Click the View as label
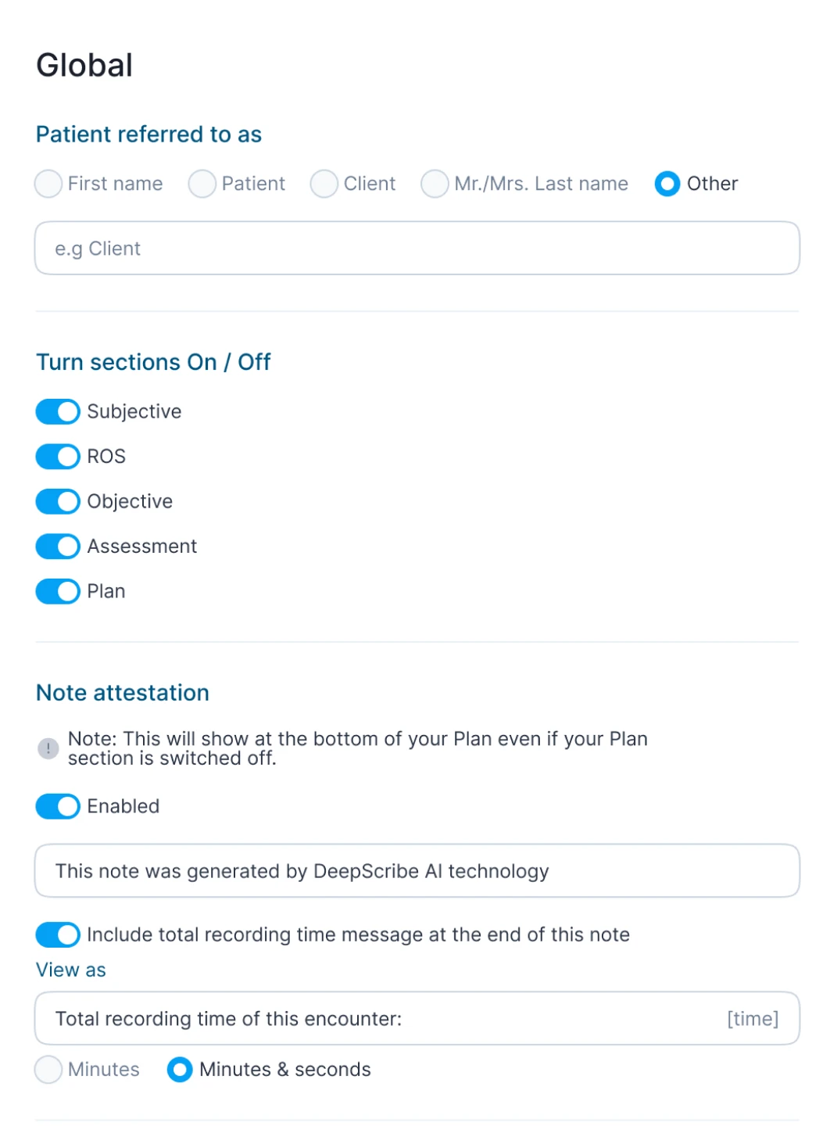 [x=70, y=970]
